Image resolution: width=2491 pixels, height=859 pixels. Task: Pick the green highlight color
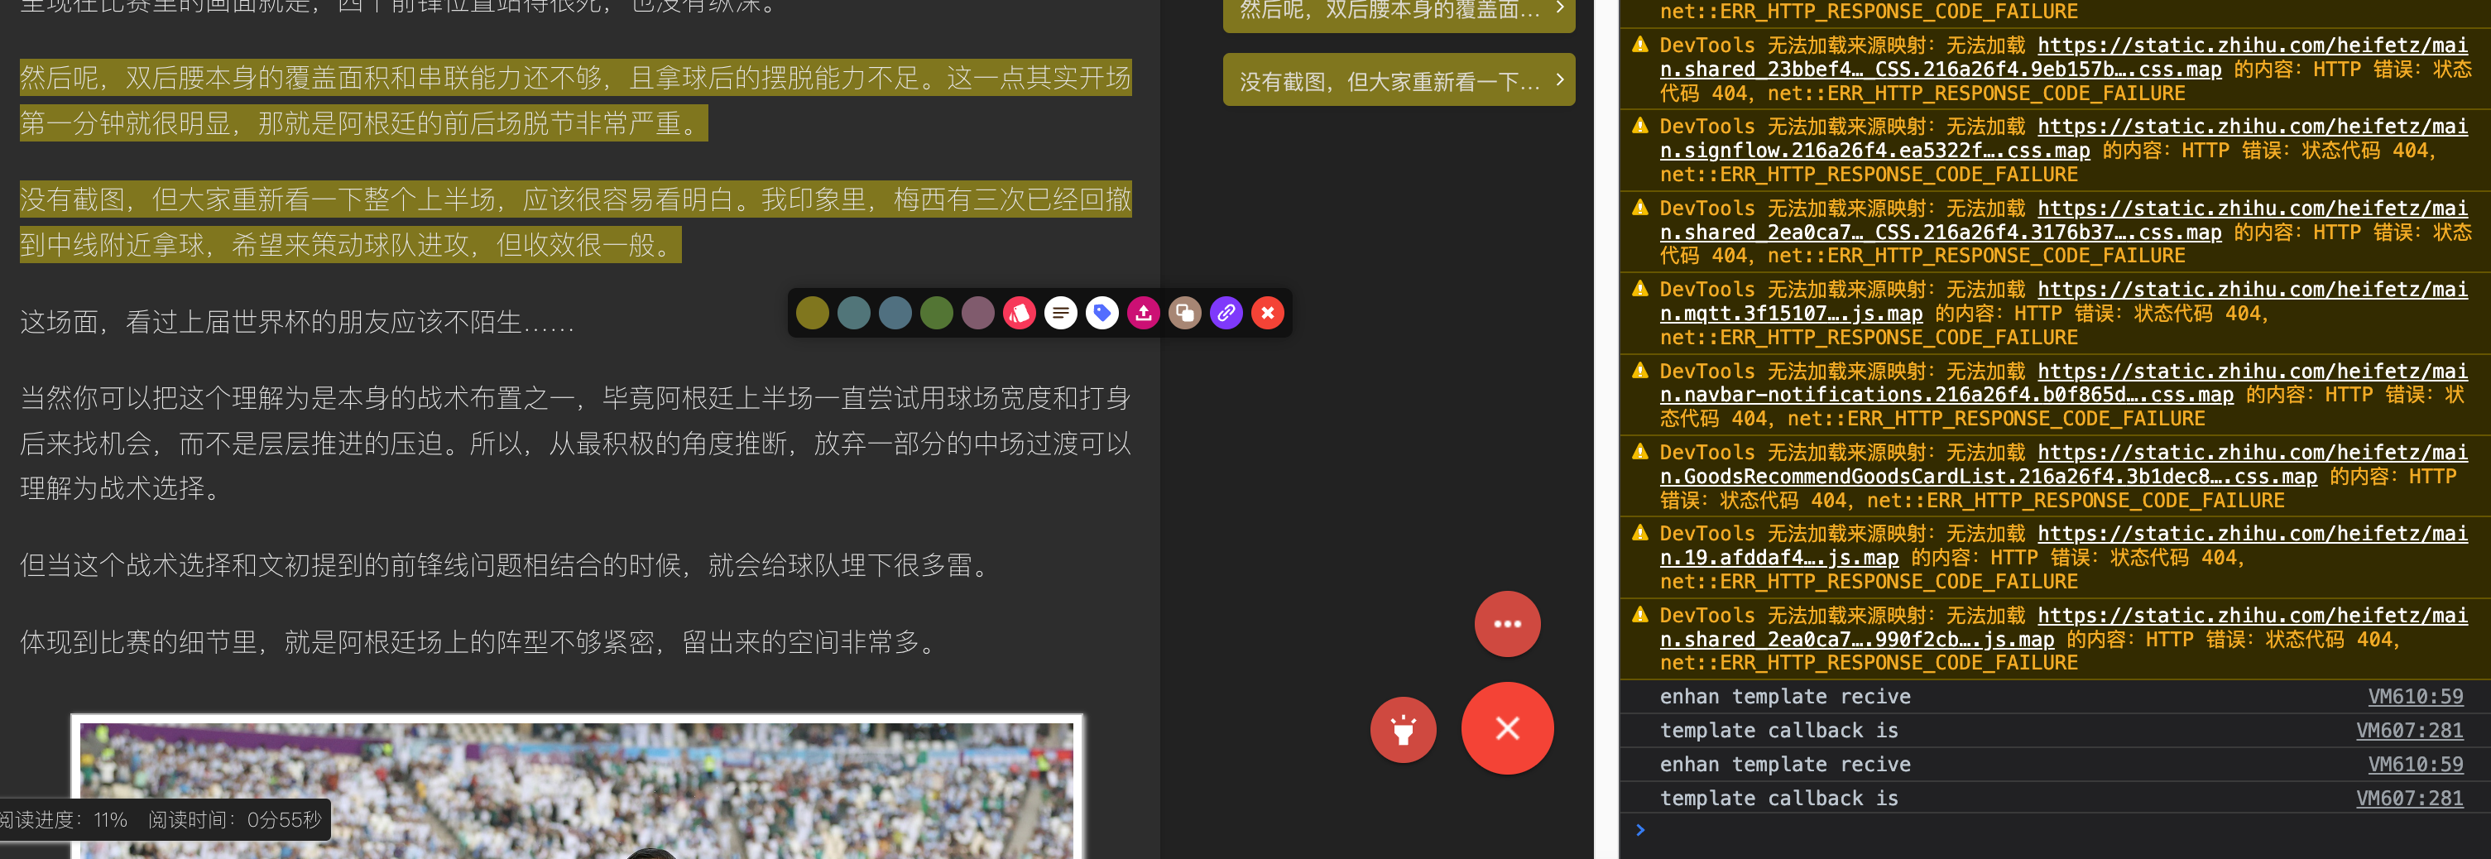936,314
